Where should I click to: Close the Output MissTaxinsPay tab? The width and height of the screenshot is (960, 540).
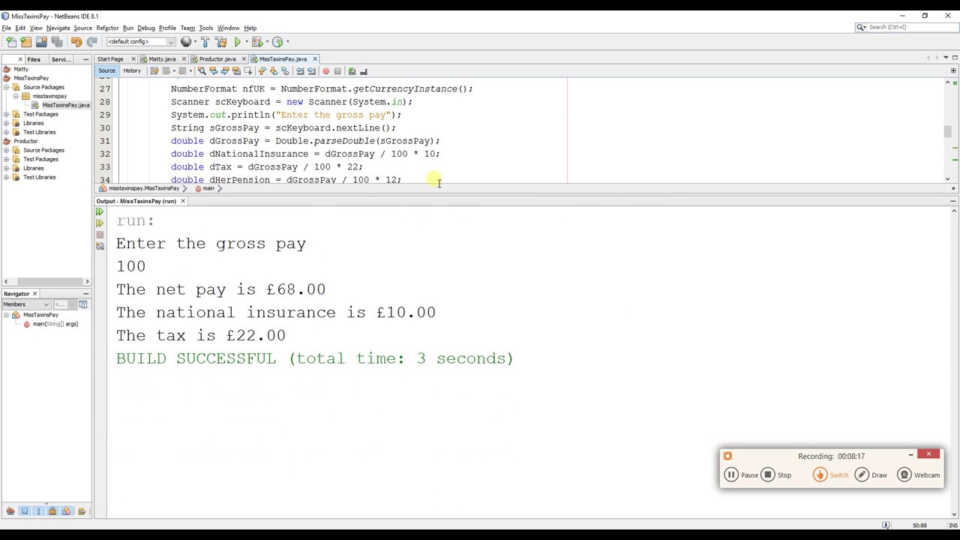pos(182,201)
